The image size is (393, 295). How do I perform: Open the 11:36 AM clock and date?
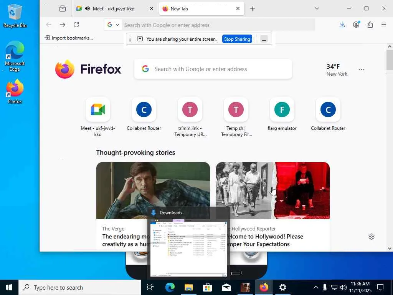[x=360, y=287]
